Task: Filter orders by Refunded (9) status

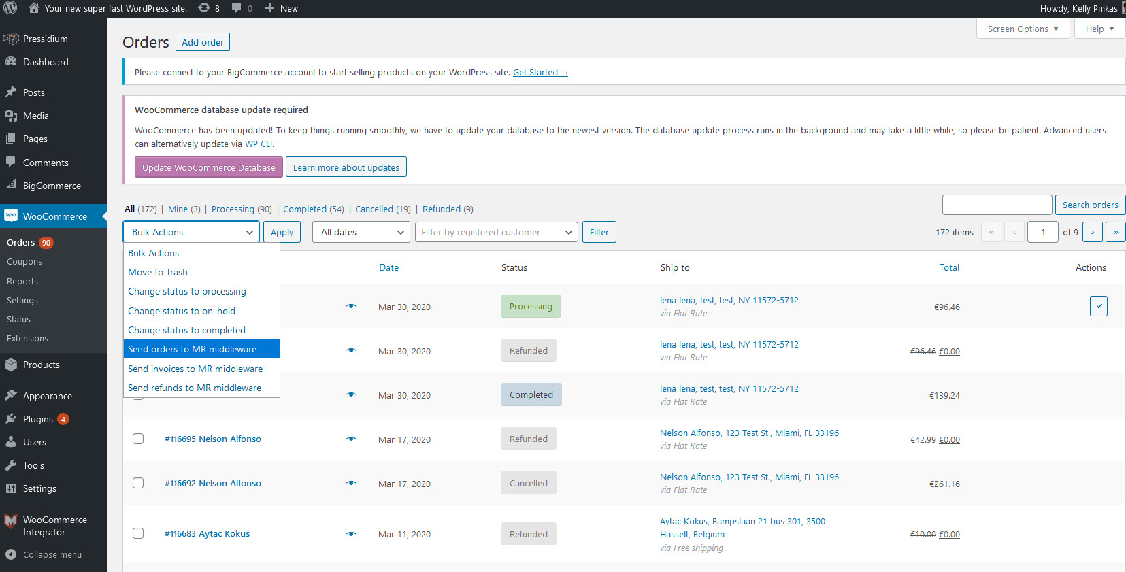Action: pyautogui.click(x=448, y=209)
